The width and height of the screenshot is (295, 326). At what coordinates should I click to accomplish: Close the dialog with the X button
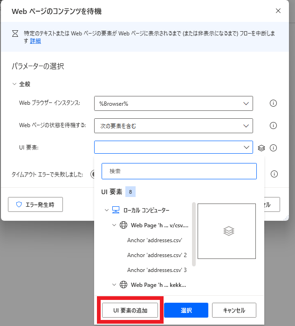tap(278, 11)
